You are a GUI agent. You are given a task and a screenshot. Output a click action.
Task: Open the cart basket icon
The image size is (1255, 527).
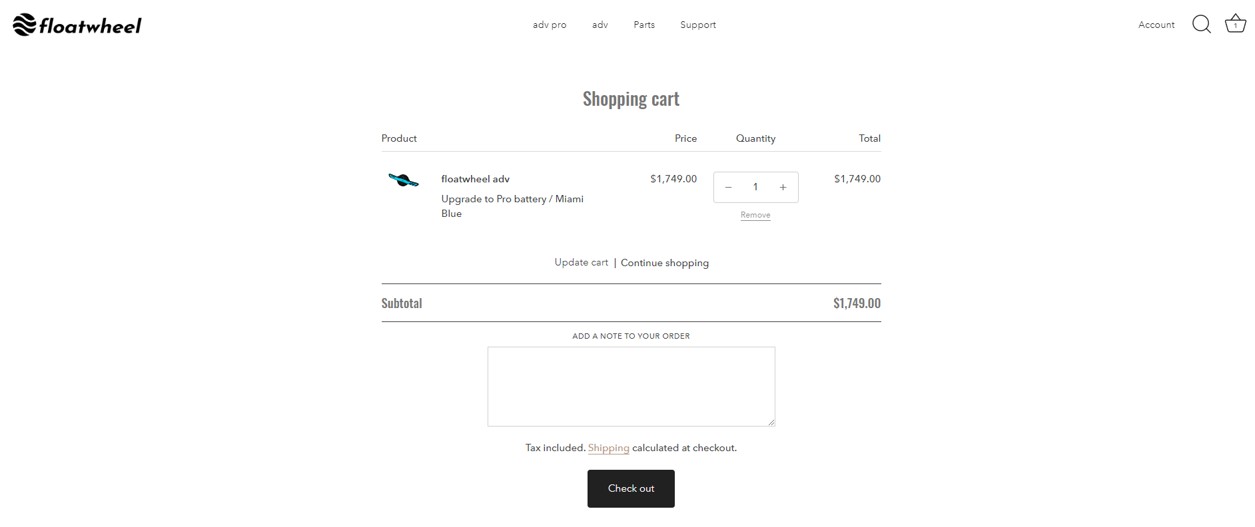[1235, 25]
